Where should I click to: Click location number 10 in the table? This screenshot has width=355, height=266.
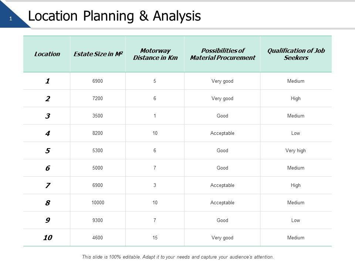[47, 238]
